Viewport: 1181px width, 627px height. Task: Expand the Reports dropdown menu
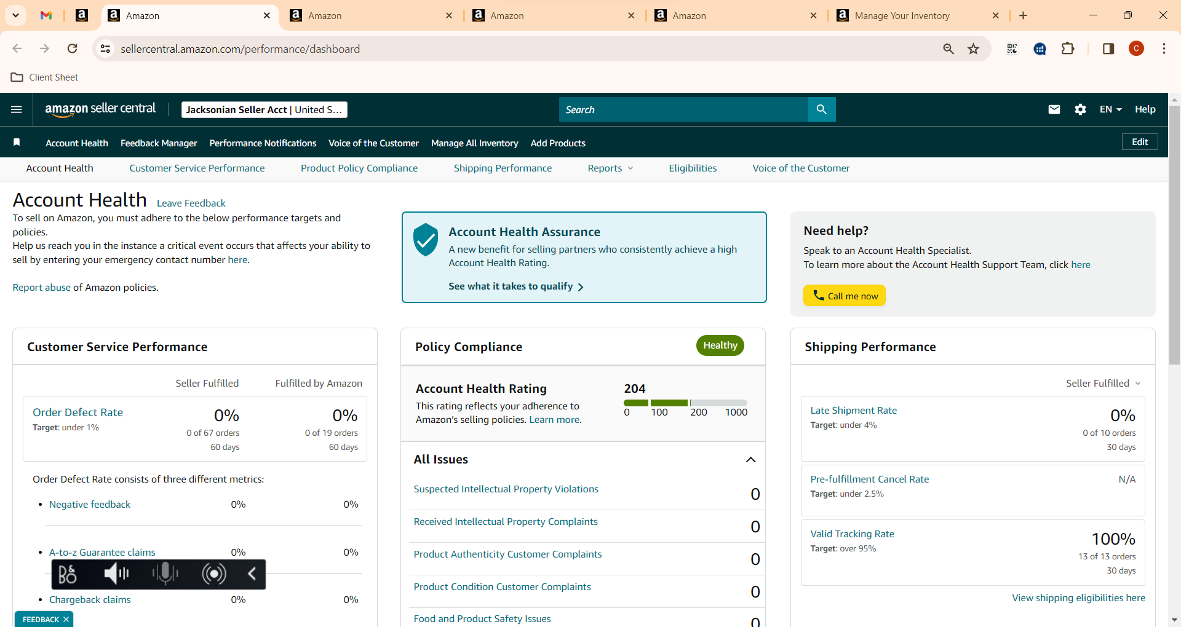coord(610,168)
